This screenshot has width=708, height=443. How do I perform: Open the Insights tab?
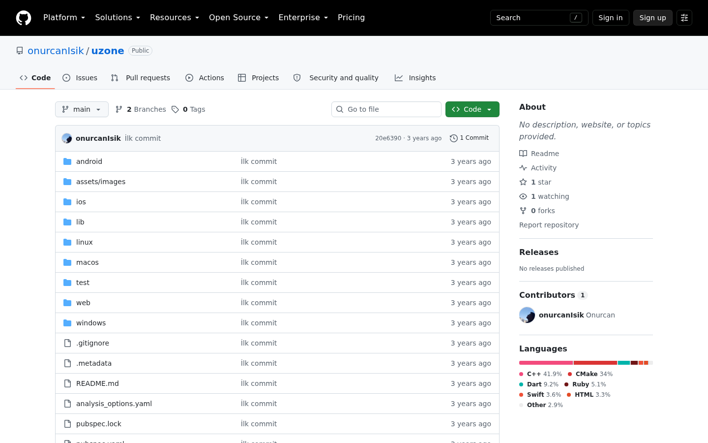(x=415, y=78)
